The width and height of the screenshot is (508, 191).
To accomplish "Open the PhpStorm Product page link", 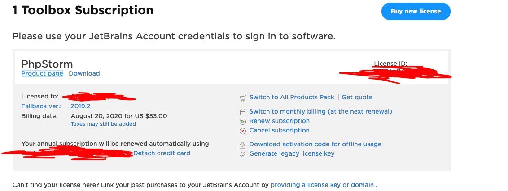I will pyautogui.click(x=42, y=73).
